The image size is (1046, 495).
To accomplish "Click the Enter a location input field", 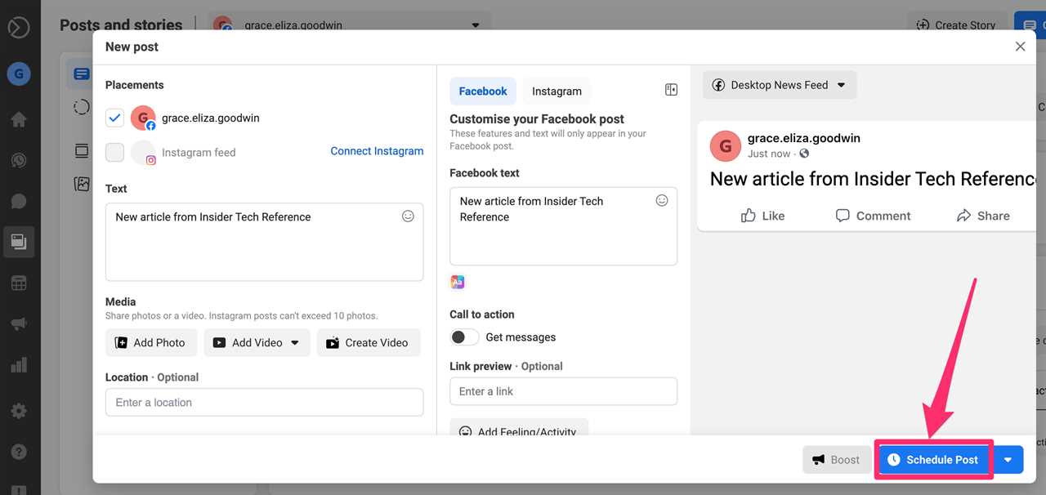I will [264, 402].
